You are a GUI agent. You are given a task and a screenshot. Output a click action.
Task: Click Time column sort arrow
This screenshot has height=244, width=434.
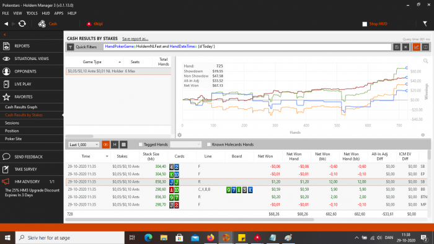click(107, 157)
